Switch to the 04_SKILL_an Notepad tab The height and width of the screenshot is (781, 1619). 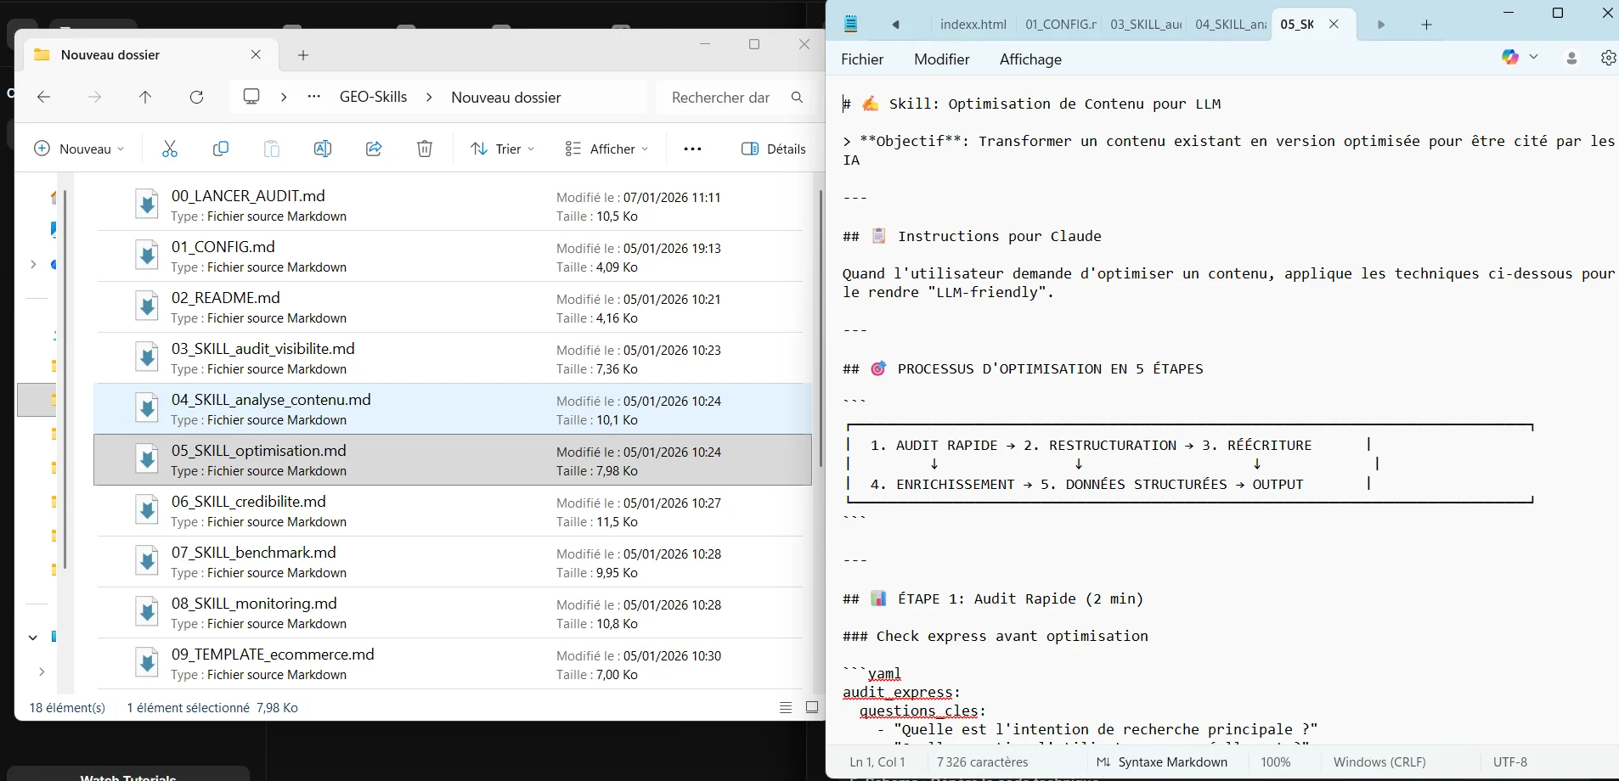pos(1230,25)
